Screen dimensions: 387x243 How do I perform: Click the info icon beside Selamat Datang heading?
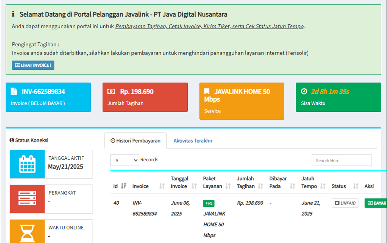click(x=13, y=14)
